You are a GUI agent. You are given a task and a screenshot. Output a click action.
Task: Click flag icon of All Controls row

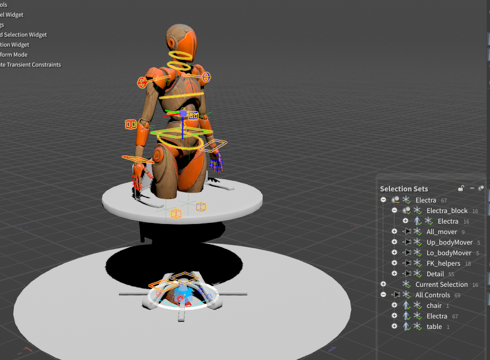[x=396, y=295]
